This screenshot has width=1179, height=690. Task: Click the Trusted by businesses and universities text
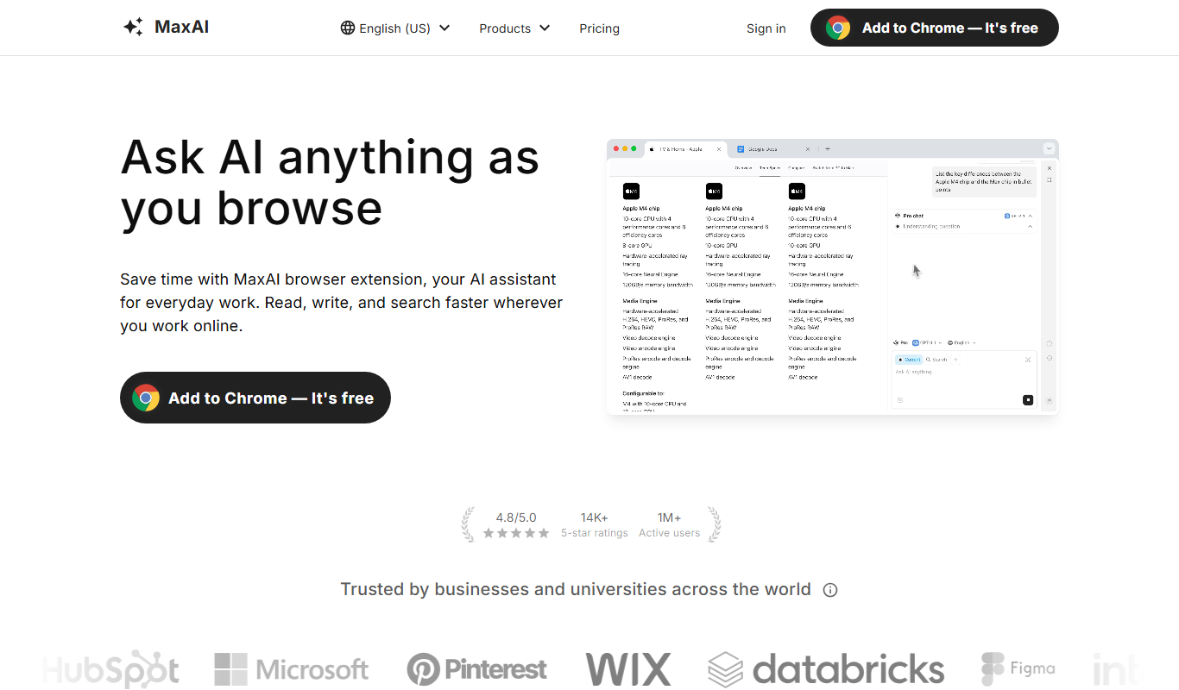pos(576,589)
